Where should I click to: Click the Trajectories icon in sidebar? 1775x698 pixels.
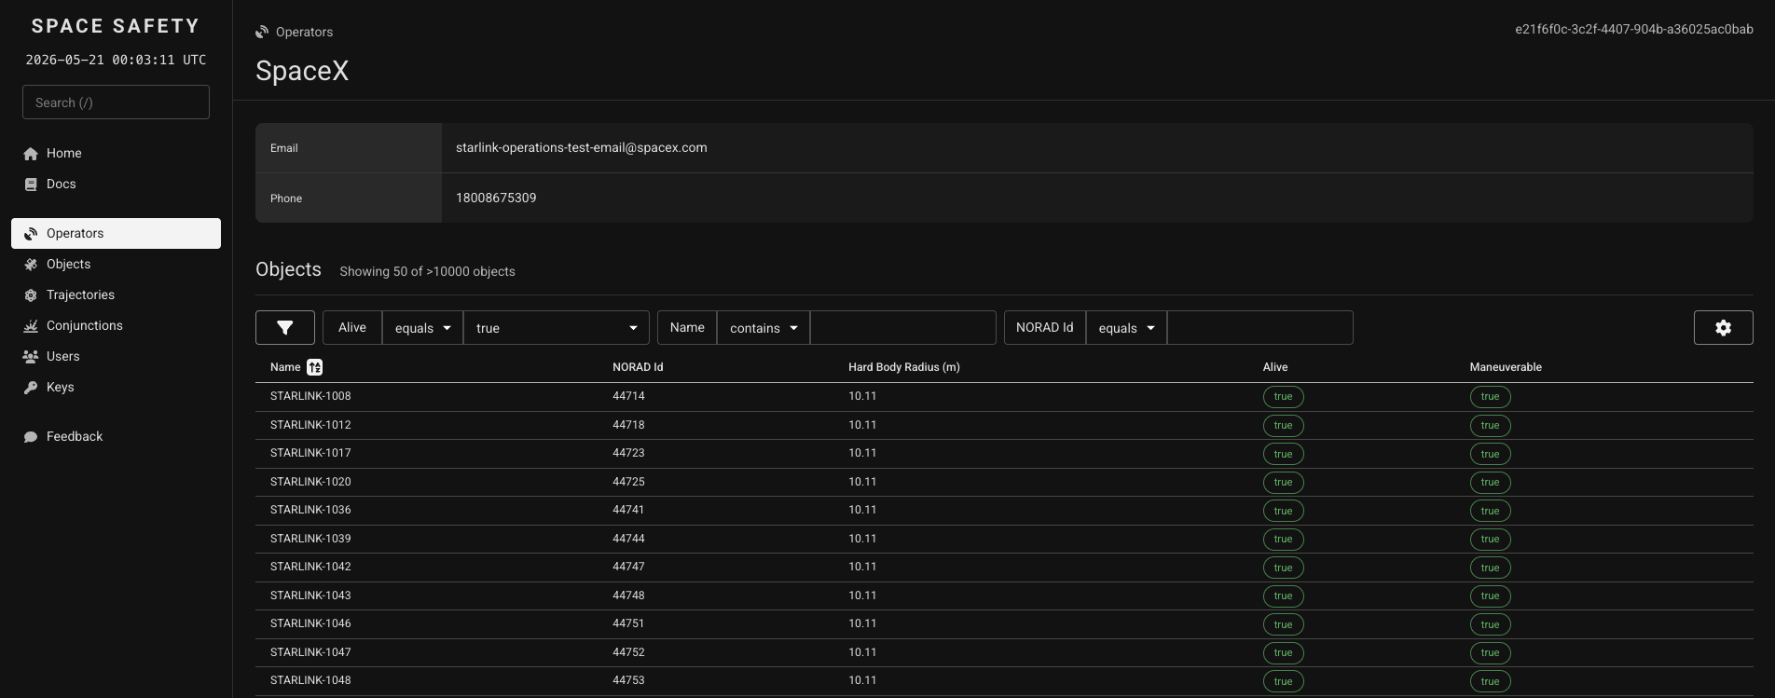point(31,295)
